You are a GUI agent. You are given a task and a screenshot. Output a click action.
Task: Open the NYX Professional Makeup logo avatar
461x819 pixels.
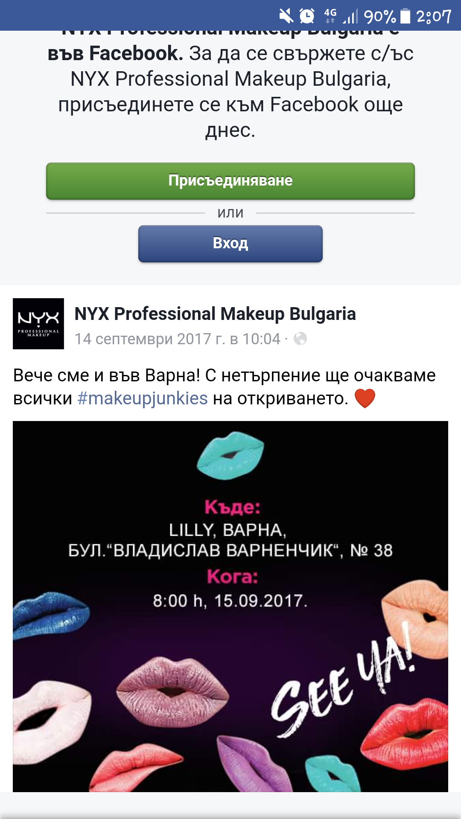[x=38, y=324]
